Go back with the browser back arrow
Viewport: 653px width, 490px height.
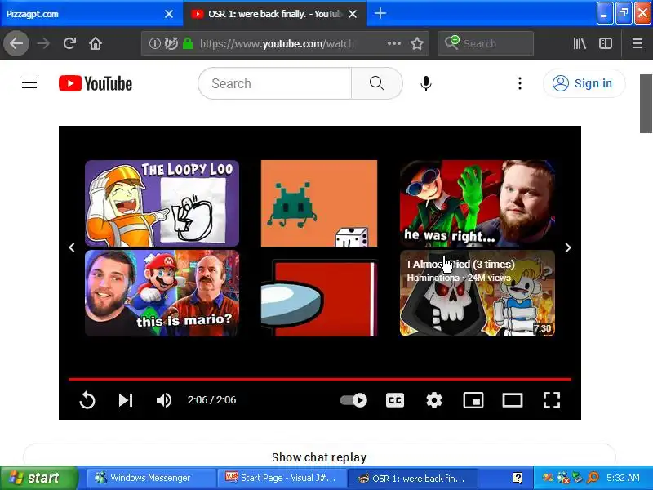click(16, 43)
